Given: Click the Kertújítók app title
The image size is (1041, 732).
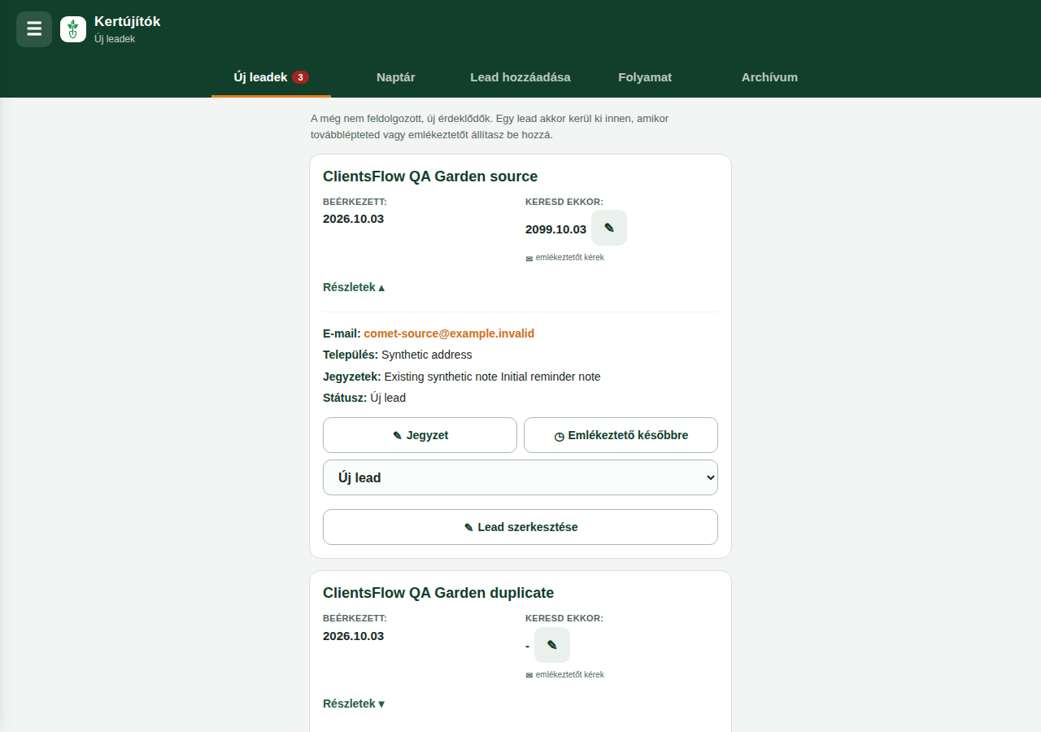Looking at the screenshot, I should point(128,22).
